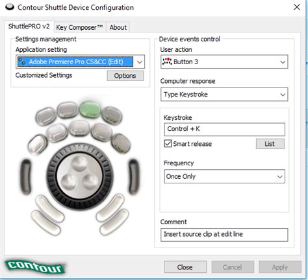
Task: Click the lower-right bottom long button on device
Action: point(114,222)
